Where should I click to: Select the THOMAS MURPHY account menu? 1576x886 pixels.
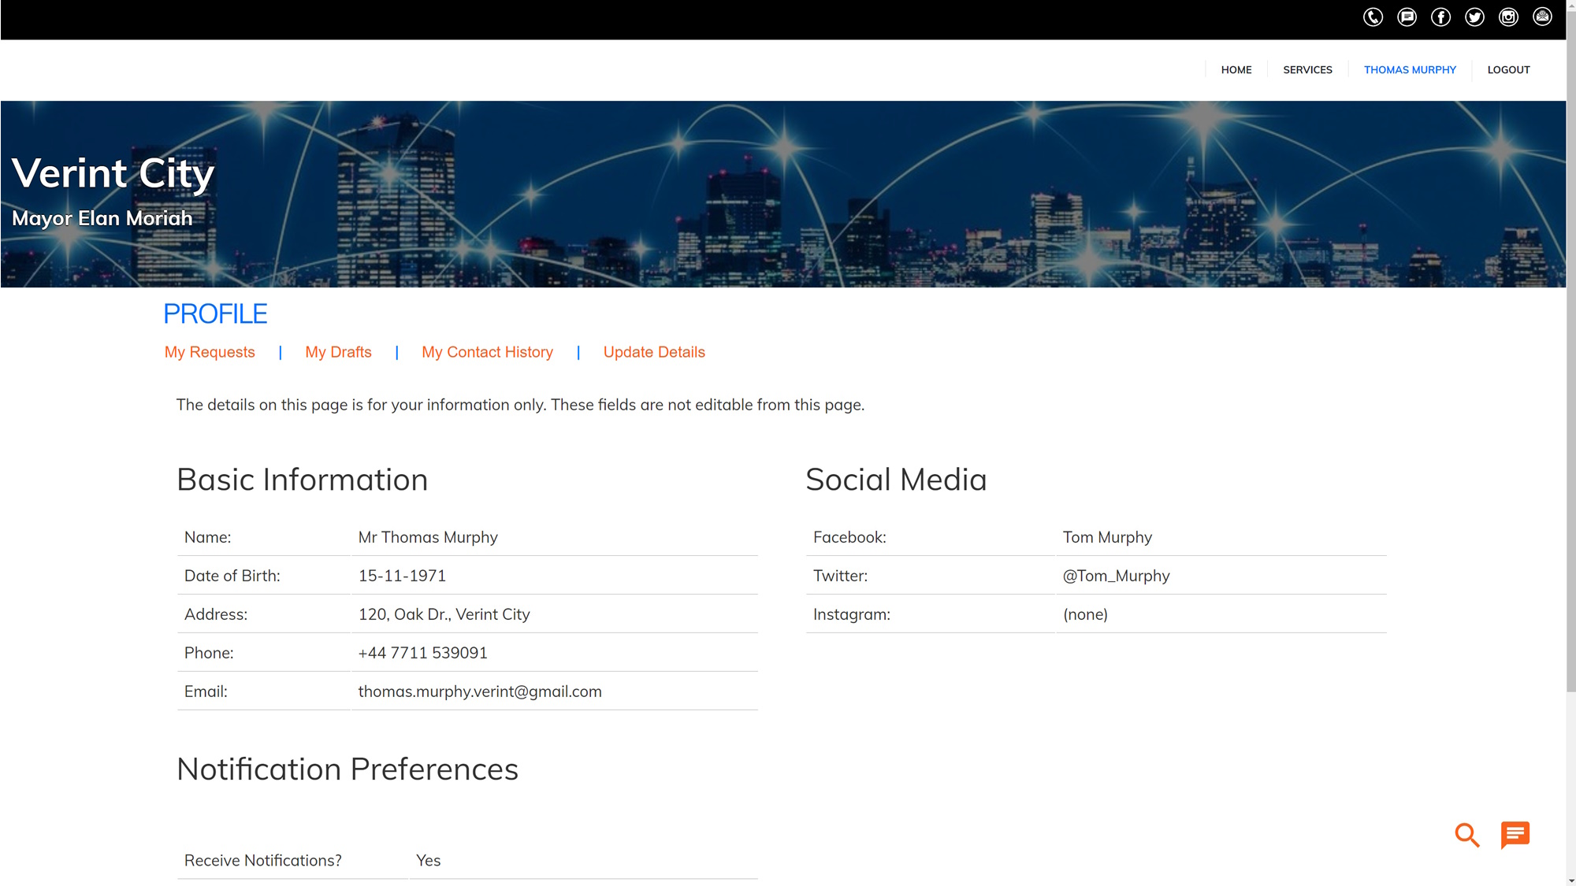pyautogui.click(x=1410, y=69)
